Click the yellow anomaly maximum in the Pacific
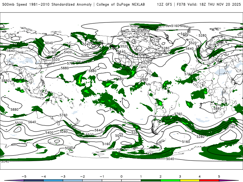The height and width of the screenshot is (182, 243). coord(80,82)
